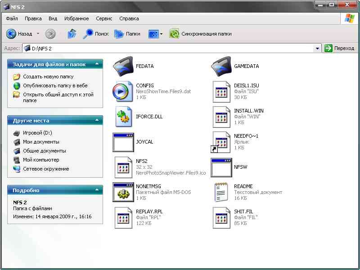Image resolution: width=360 pixels, height=270 pixels.
Task: Select the NFS2 icon file
Action: 123,167
